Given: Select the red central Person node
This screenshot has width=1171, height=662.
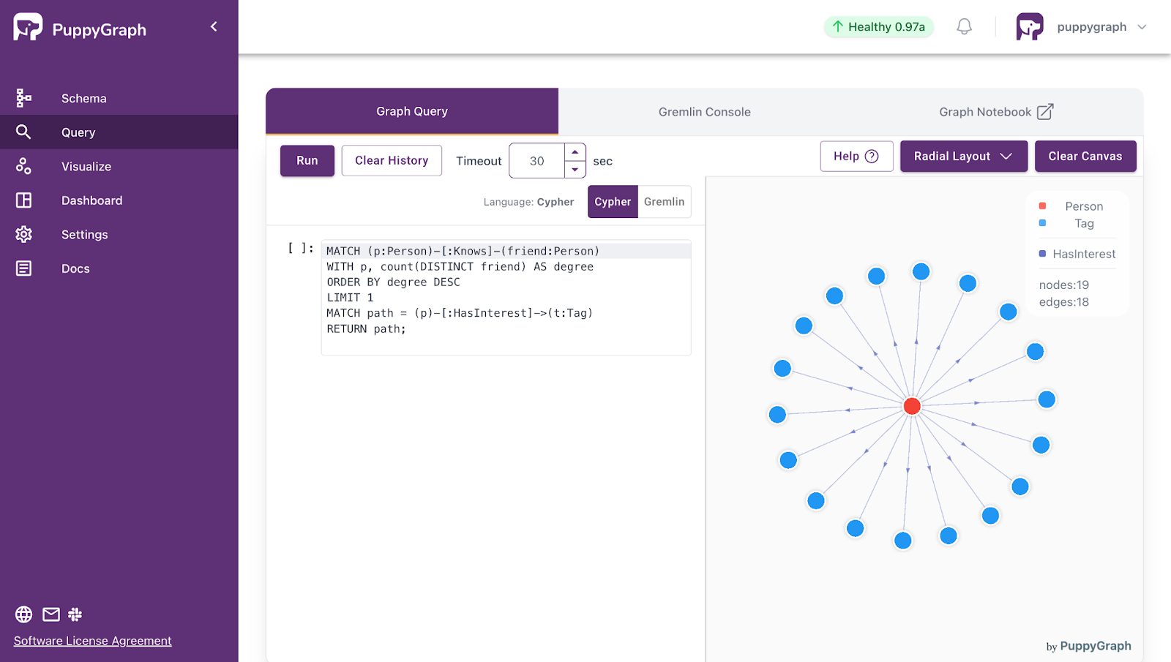Looking at the screenshot, I should point(912,406).
